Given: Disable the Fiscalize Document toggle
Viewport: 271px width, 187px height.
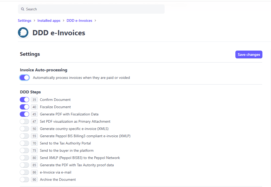Looking at the screenshot, I should (x=24, y=107).
